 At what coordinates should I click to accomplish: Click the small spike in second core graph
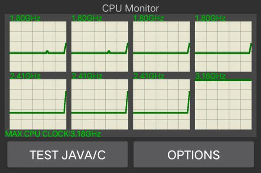pos(109,52)
